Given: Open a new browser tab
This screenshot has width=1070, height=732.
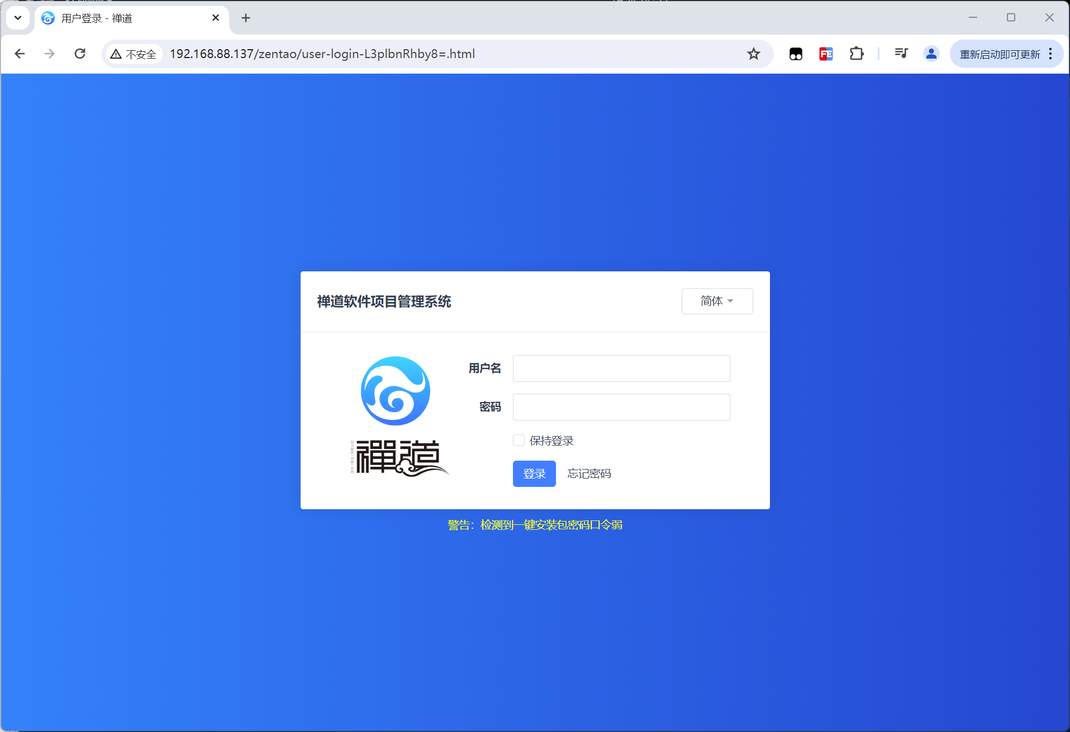Looking at the screenshot, I should pos(246,18).
